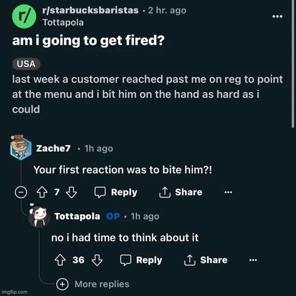The width and height of the screenshot is (296, 296).
Task: Select the USA post flair tag
Action: pyautogui.click(x=26, y=64)
